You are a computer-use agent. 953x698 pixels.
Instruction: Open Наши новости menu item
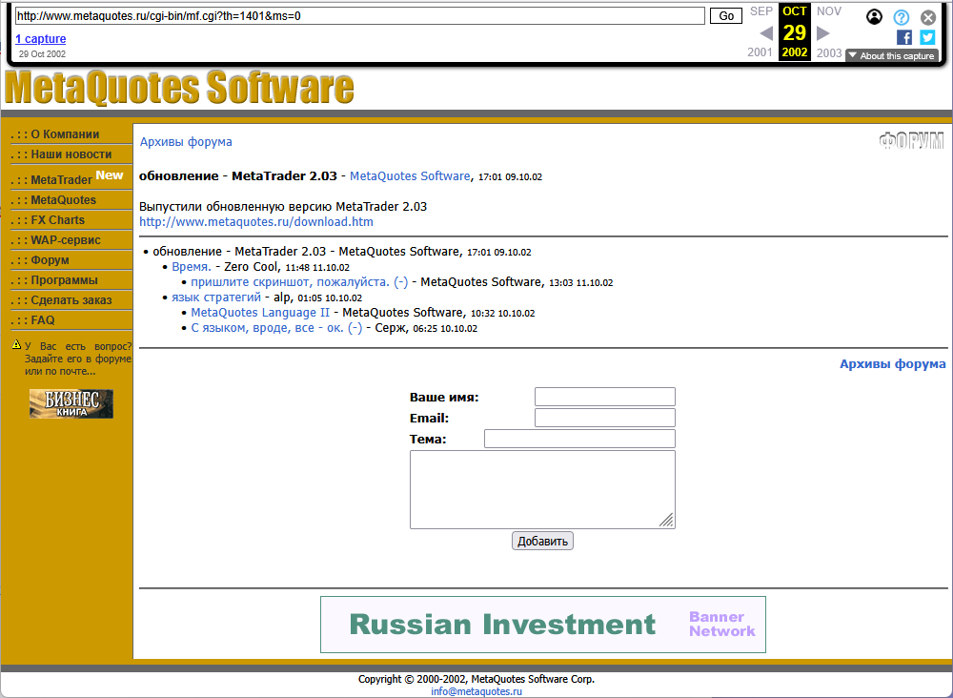pos(71,154)
